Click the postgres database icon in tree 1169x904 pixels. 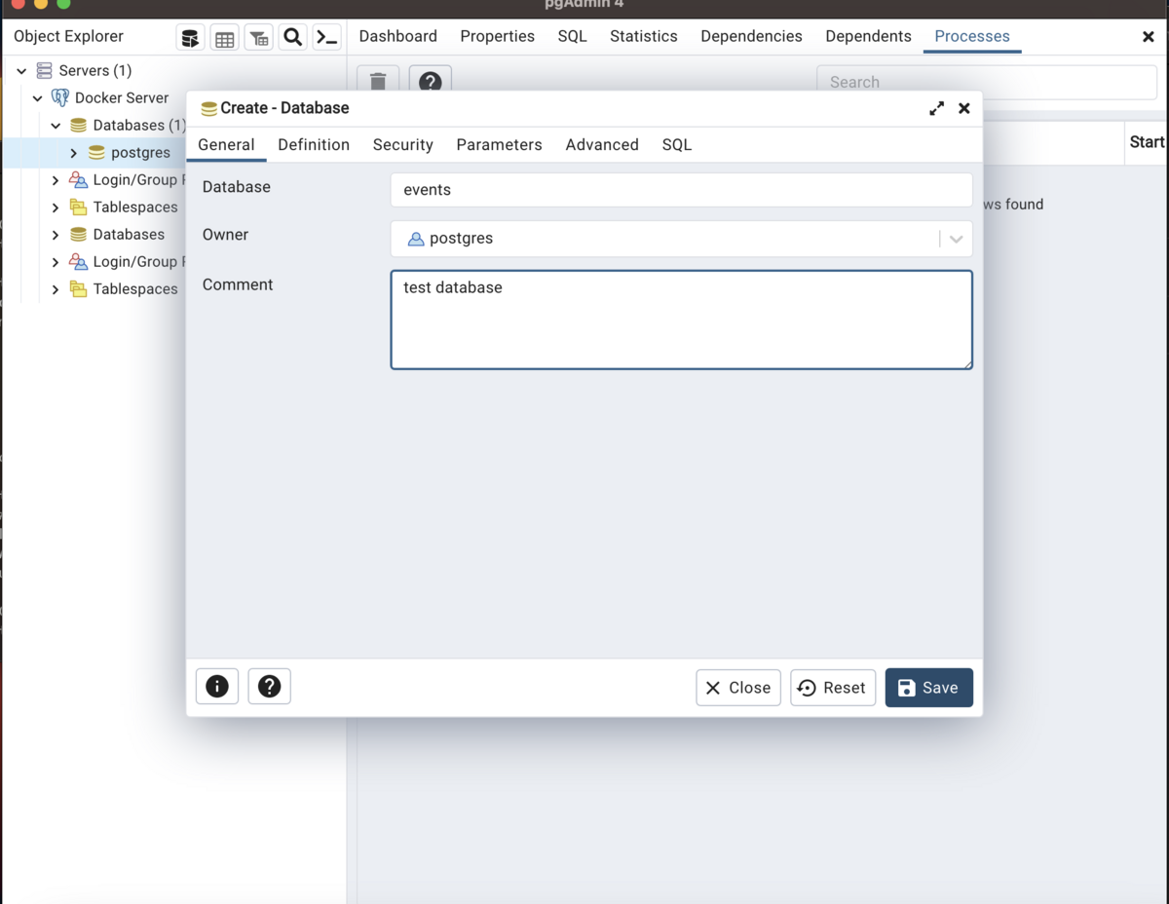96,153
